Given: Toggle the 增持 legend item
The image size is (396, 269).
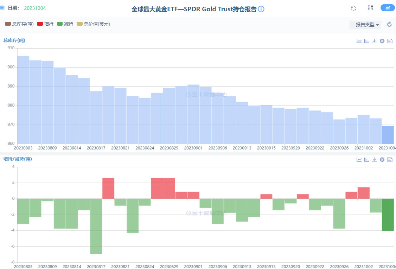Looking at the screenshot, I should click(x=45, y=24).
